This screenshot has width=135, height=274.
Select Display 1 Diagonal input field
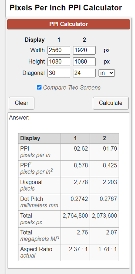[59, 73]
